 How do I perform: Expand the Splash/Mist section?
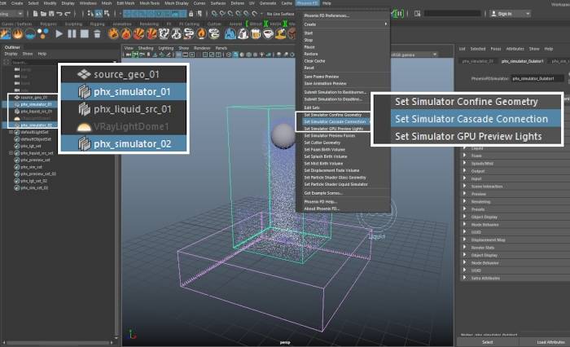pos(464,163)
